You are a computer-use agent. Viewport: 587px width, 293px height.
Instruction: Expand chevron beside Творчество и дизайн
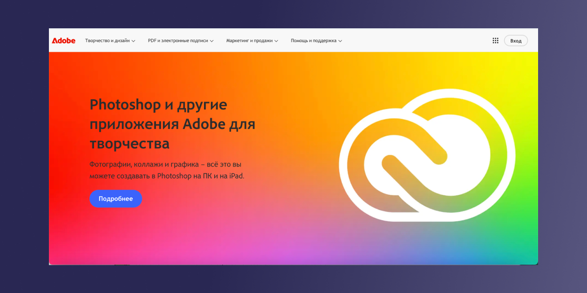(134, 41)
